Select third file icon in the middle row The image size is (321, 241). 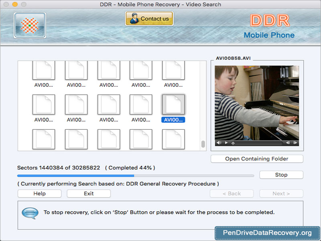click(x=109, y=104)
